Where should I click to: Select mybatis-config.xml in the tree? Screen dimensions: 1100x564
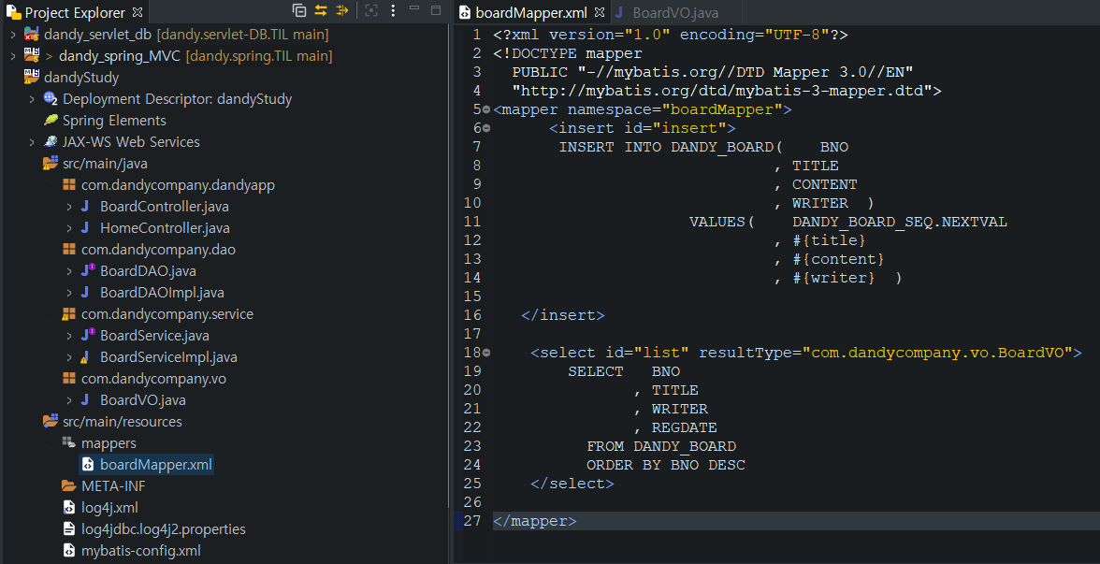pos(141,551)
